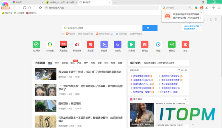
Task: Click the browser forward arrow
Action: (x=19, y=8)
